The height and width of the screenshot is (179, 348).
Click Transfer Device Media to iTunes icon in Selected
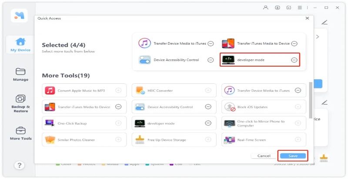click(144, 43)
